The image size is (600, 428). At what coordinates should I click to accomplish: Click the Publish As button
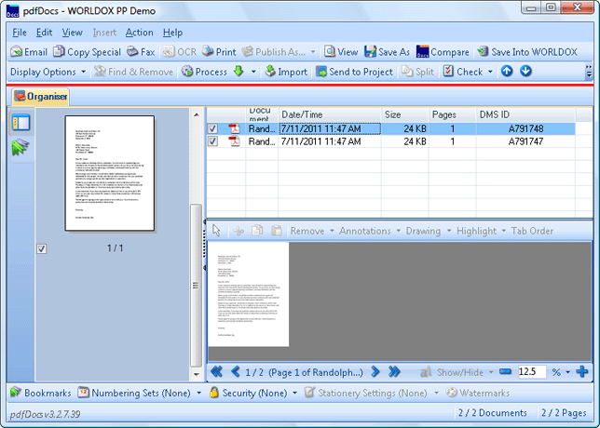click(x=274, y=51)
